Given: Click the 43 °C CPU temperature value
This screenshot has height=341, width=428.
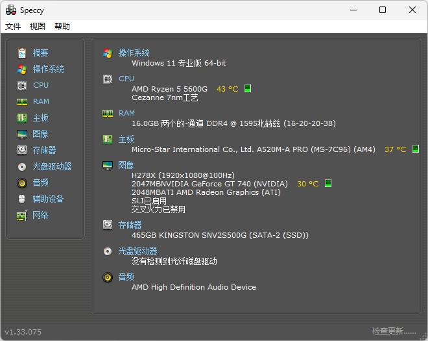Looking at the screenshot, I should [x=228, y=89].
